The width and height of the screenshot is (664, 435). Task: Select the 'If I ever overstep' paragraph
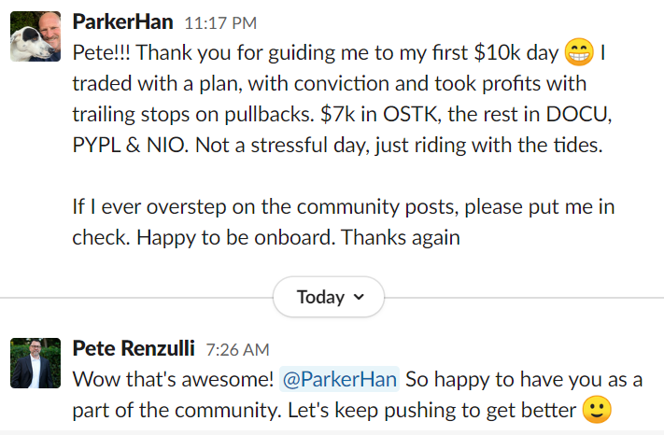[344, 222]
